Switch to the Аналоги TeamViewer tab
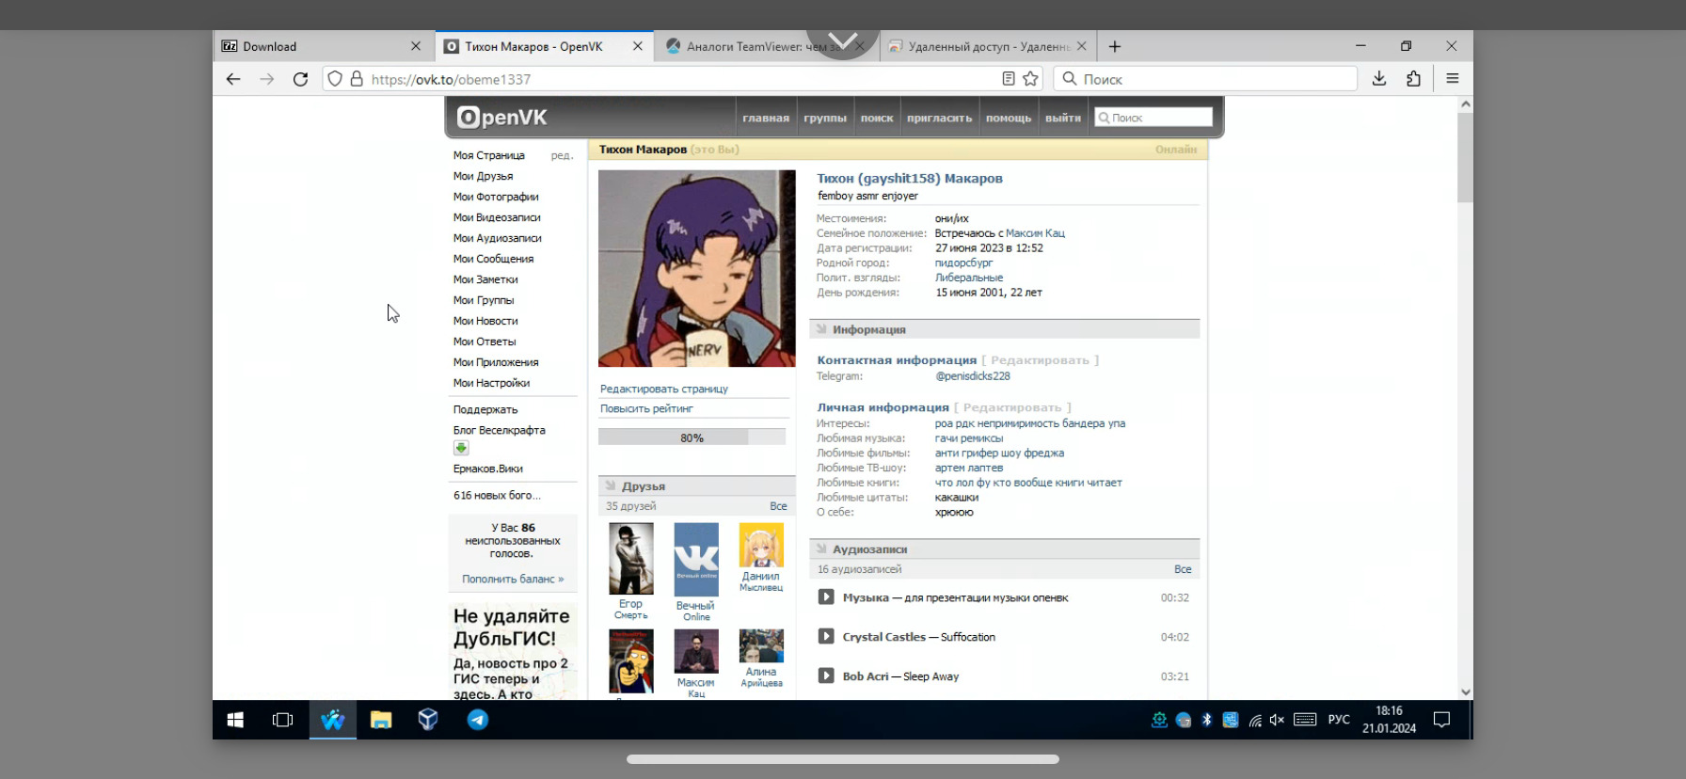Screen dimensions: 1686x779 pos(767,46)
